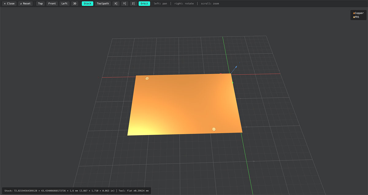
Task: Click the 'scroll: zoom' hint text
Action: tap(210, 4)
